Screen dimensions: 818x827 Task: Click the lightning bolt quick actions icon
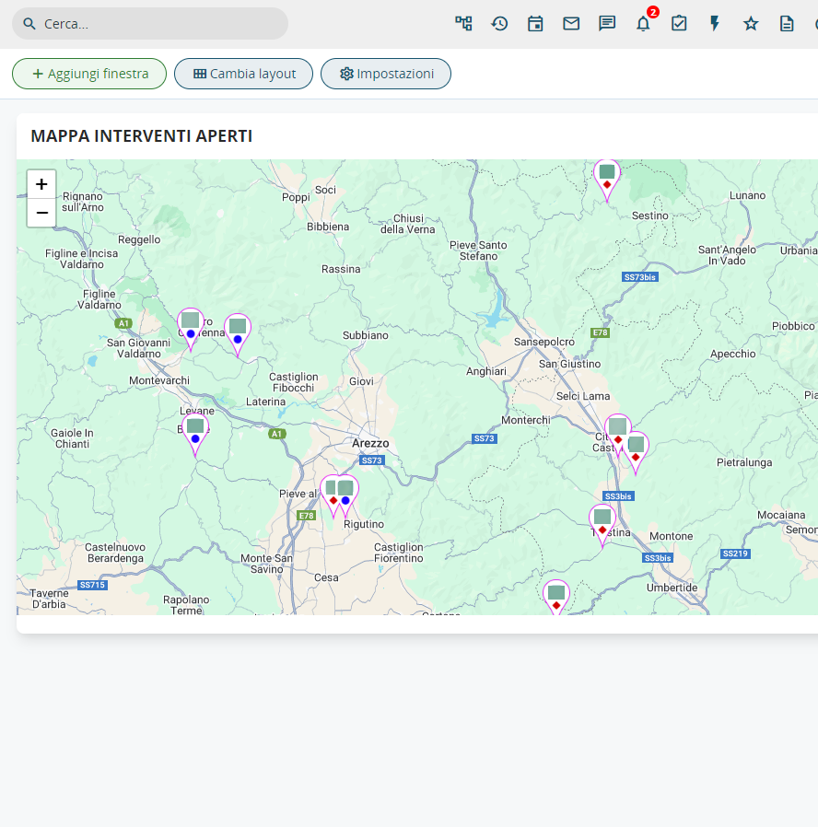[715, 23]
